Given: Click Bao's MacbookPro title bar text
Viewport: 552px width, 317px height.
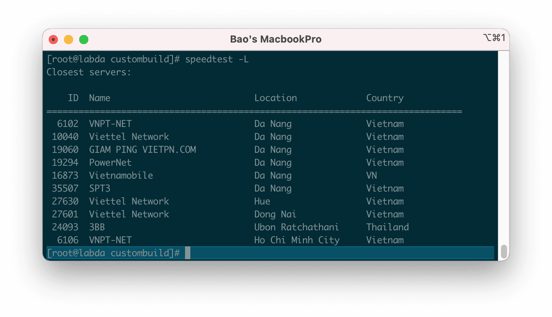Looking at the screenshot, I should coord(276,39).
